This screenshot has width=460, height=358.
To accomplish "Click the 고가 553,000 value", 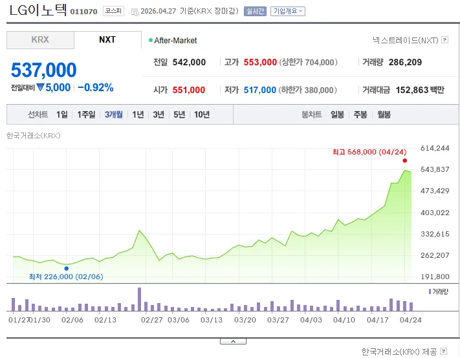I will 260,63.
